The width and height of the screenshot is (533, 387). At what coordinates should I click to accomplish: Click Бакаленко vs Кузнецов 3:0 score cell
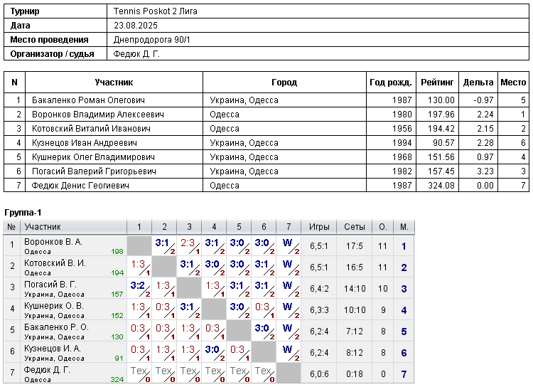[x=264, y=332]
